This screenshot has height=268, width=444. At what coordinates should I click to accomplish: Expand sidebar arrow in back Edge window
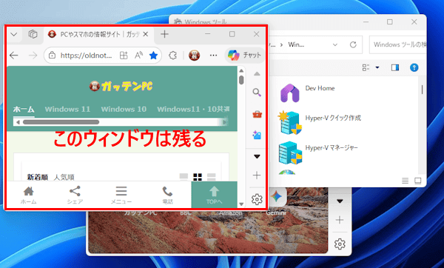[x=340, y=201]
